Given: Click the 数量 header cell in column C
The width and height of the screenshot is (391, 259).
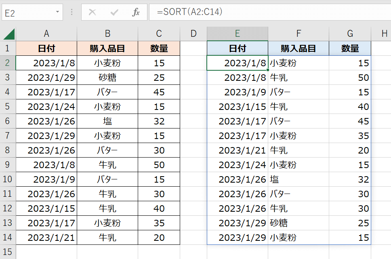Looking at the screenshot, I should coord(159,48).
